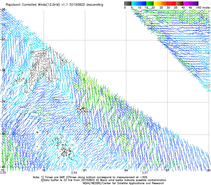The height and width of the screenshot is (185, 211).
Task: Click the latitude label -38
Action: (3, 134)
